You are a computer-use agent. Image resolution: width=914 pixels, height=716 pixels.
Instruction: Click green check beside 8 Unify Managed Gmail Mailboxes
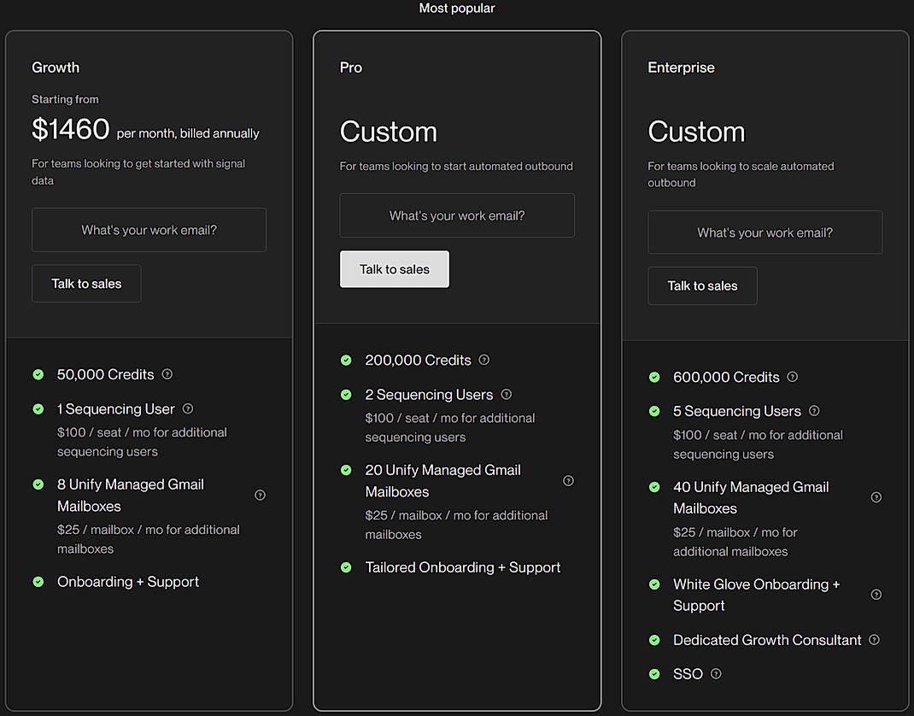tap(38, 484)
